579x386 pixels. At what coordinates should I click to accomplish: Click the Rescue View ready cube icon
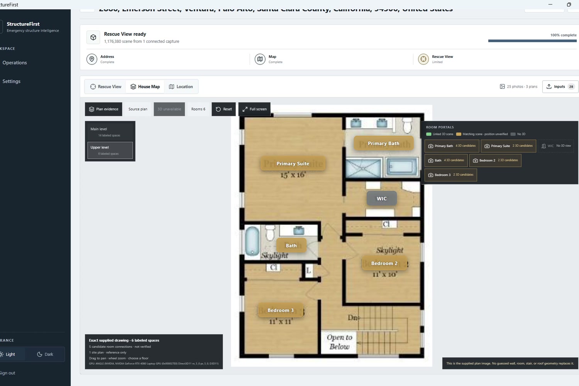click(x=93, y=37)
